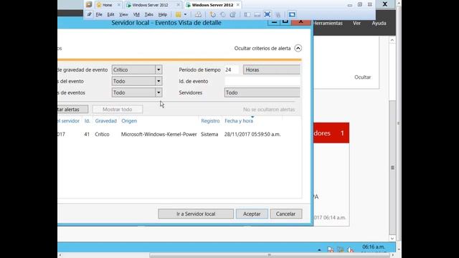459x258 pixels.
Task: Click Ocultar link in Server Manager window
Action: (362, 77)
